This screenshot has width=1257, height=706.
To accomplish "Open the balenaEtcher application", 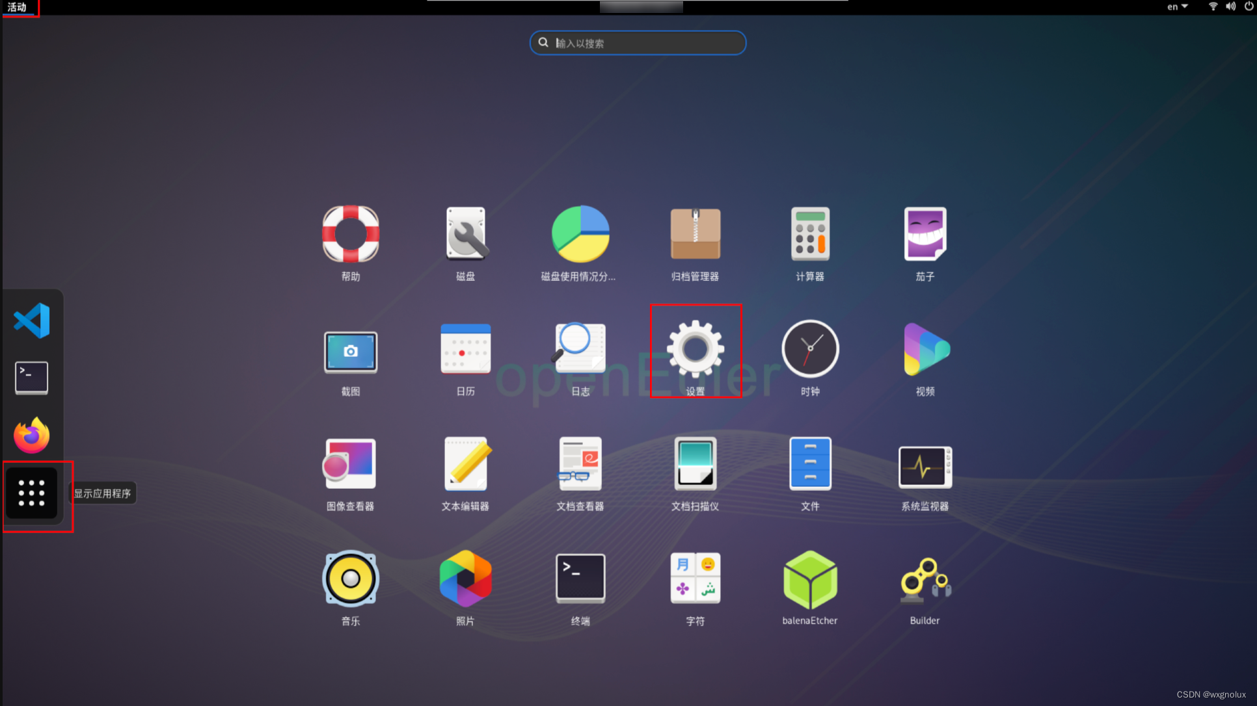I will point(809,579).
